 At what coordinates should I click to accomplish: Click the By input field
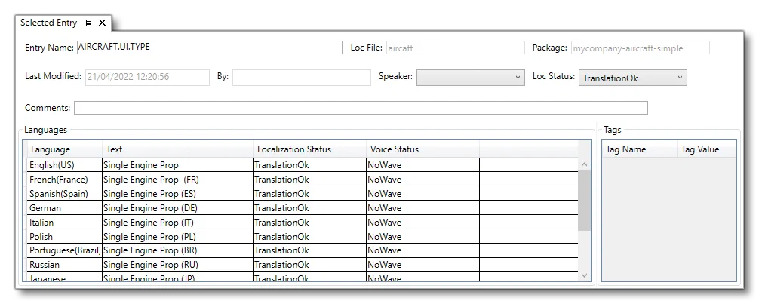(x=302, y=78)
